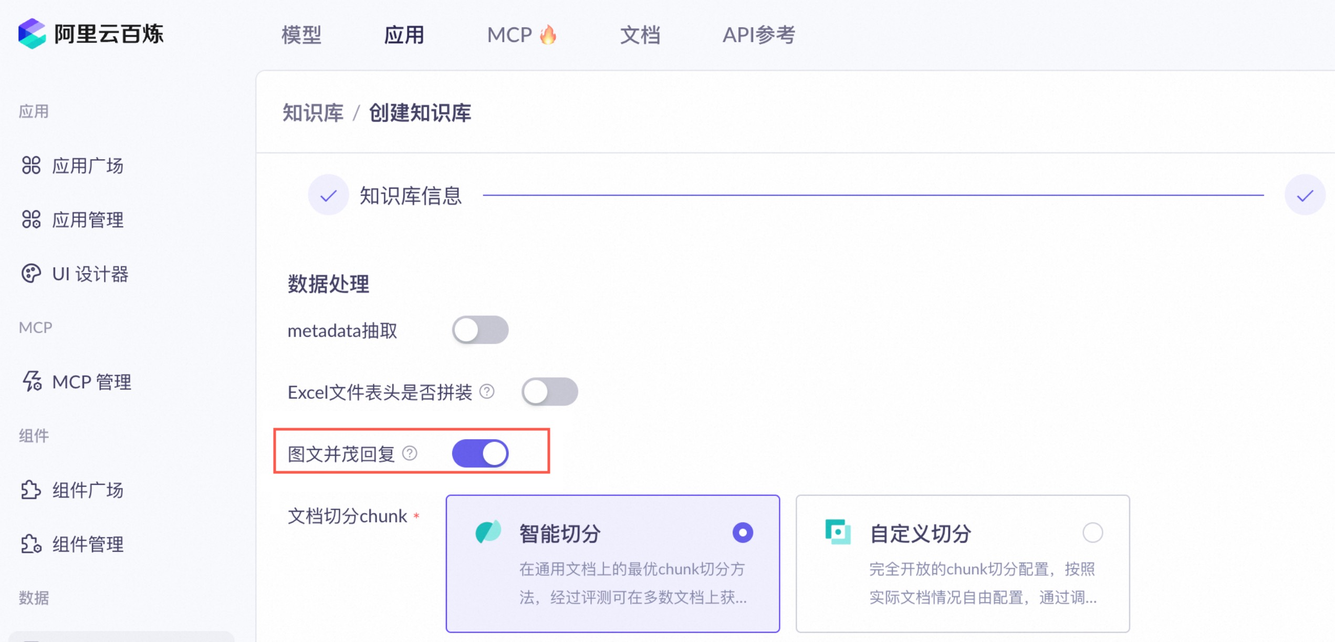The height and width of the screenshot is (642, 1335).
Task: Click the MCP 管理 sidebar icon
Action: coord(32,381)
